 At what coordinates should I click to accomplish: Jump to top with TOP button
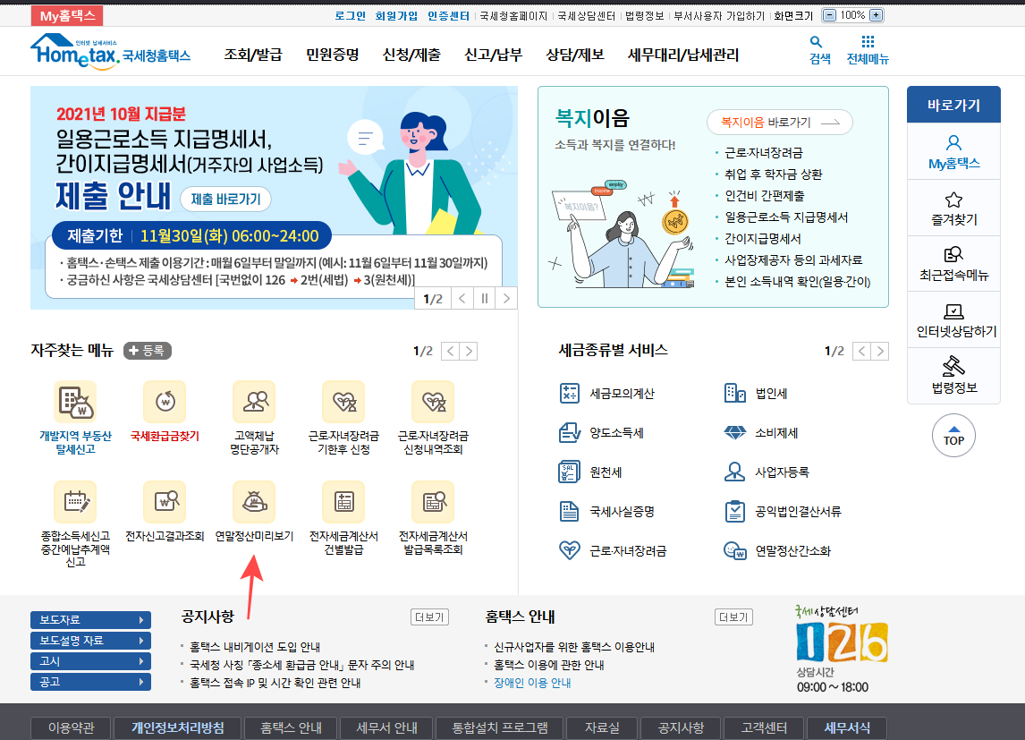[953, 436]
